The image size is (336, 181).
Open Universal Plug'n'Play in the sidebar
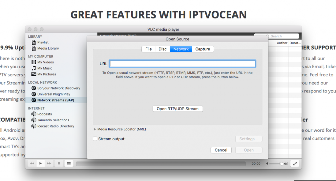[51, 94]
